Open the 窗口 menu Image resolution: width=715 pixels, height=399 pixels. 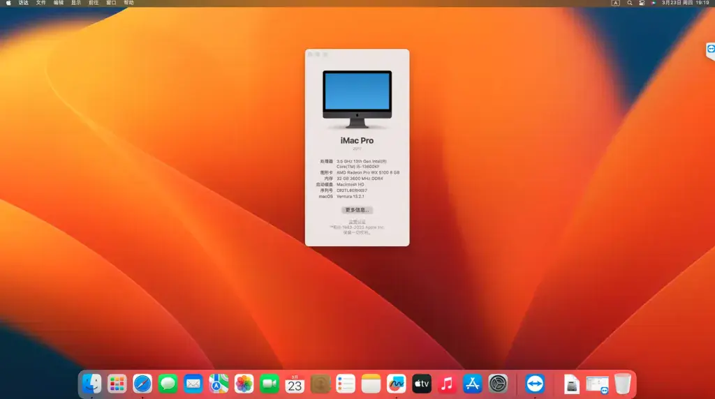(x=111, y=3)
